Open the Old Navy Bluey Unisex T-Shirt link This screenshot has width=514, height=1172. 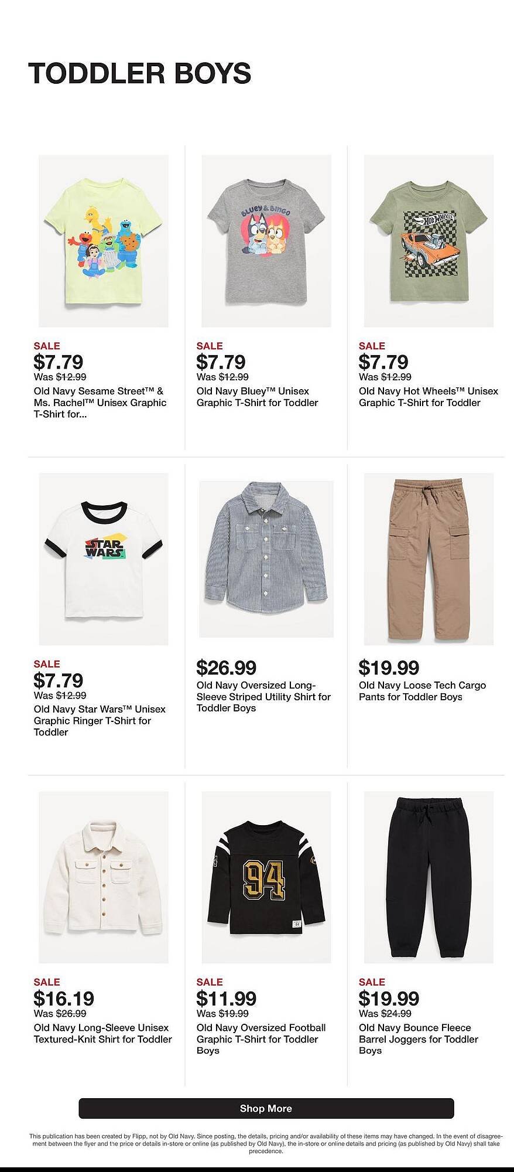pos(258,397)
